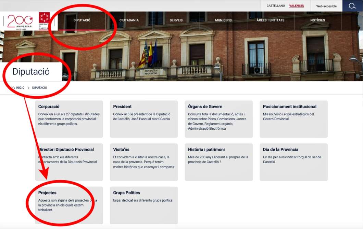Screen dimensions: 363x229
Task: Open the Corporació card
Action: point(69,119)
